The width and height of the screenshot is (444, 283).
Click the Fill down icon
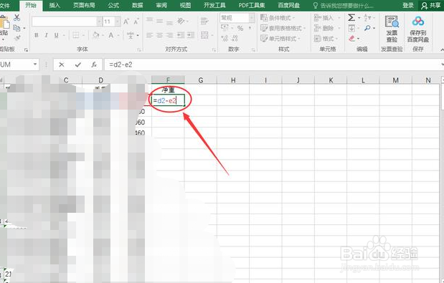tap(351, 28)
